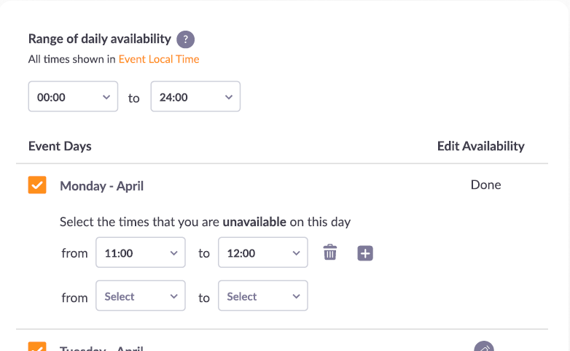Click the Event Days column header
This screenshot has width=570, height=351.
pos(60,146)
